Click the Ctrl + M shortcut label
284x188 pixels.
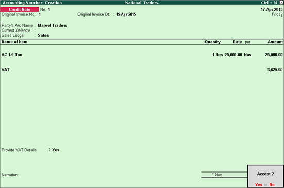pos(269,3)
